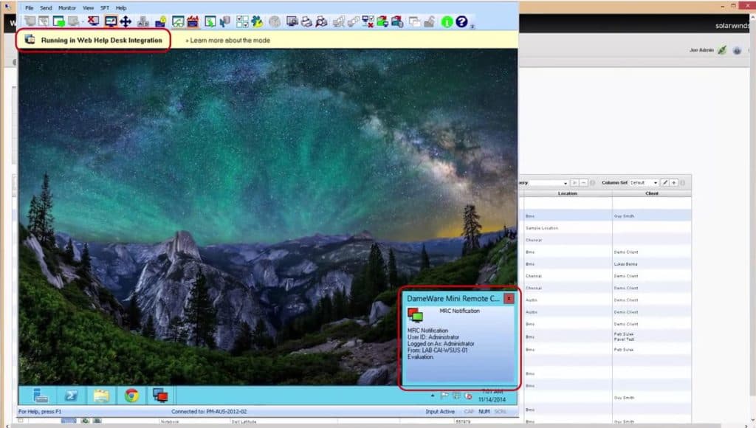Click the four-arrow move icon in the toolbar

tap(126, 21)
